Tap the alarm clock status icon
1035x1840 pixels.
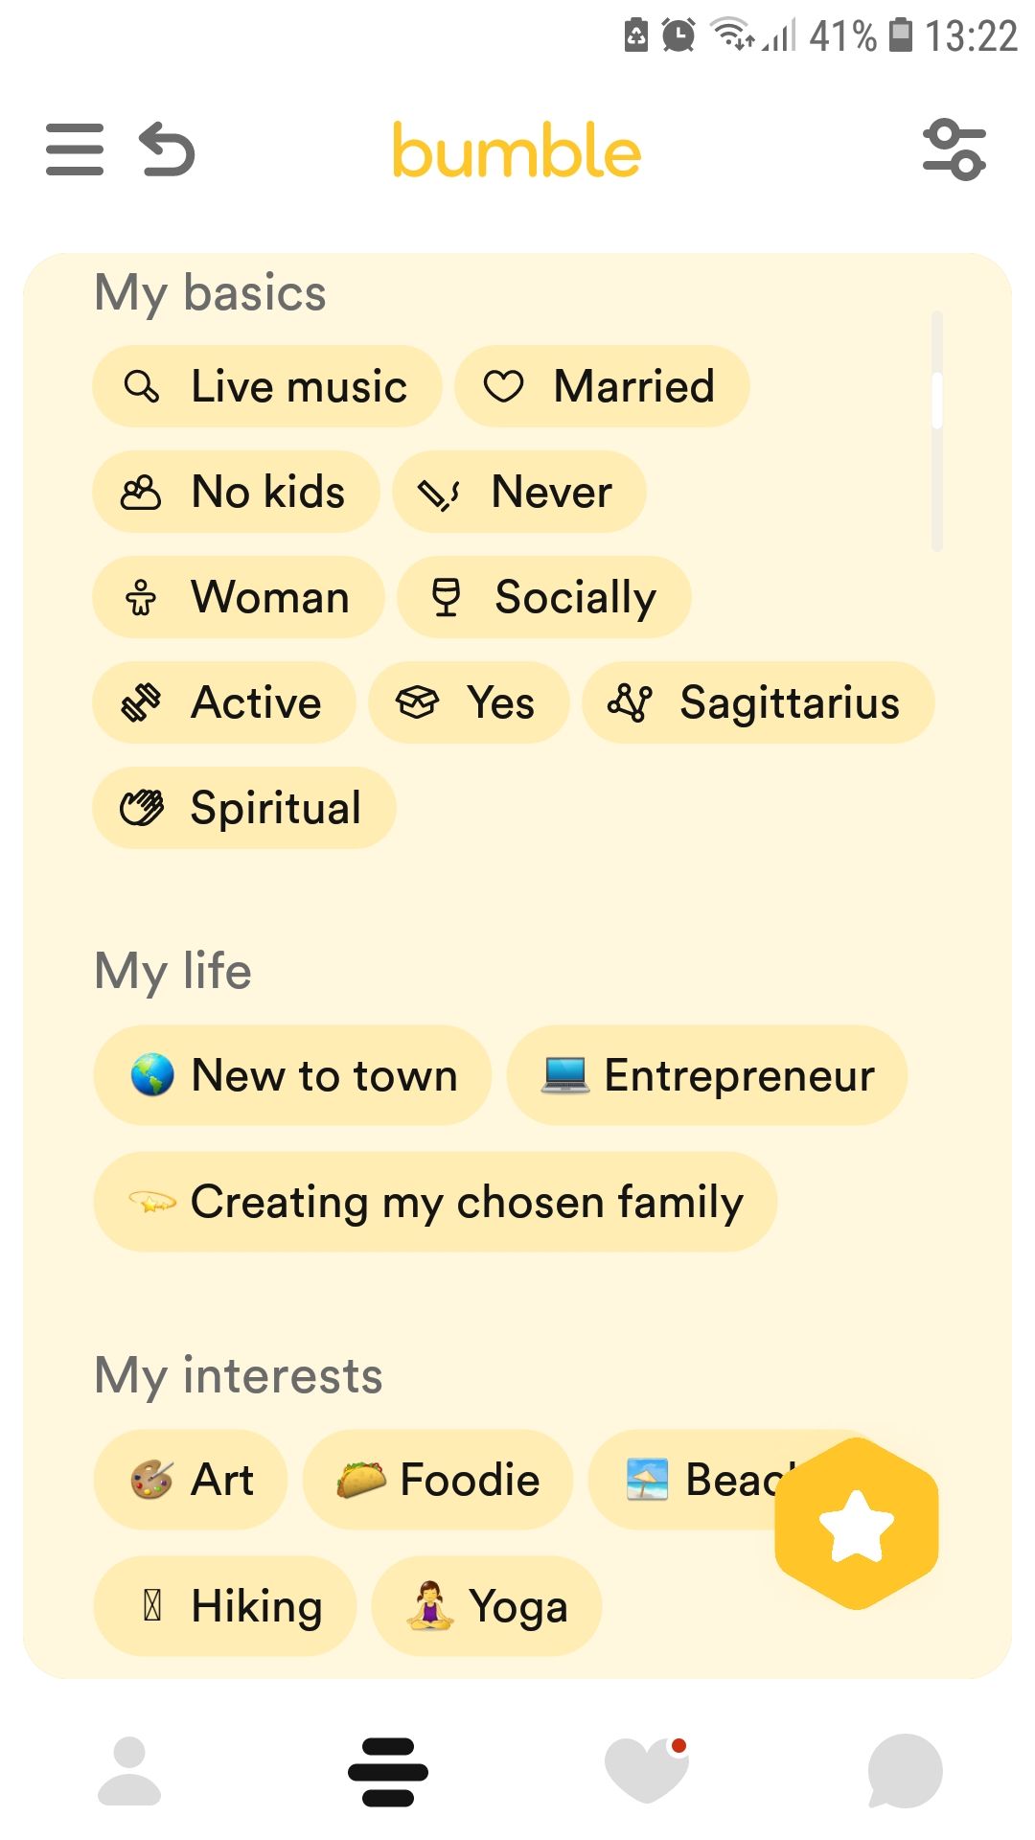click(x=678, y=36)
